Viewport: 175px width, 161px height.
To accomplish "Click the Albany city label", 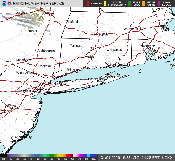I will click(50, 13).
